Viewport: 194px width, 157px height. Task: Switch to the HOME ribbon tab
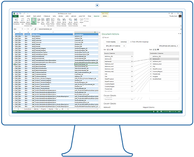click(x=22, y=16)
